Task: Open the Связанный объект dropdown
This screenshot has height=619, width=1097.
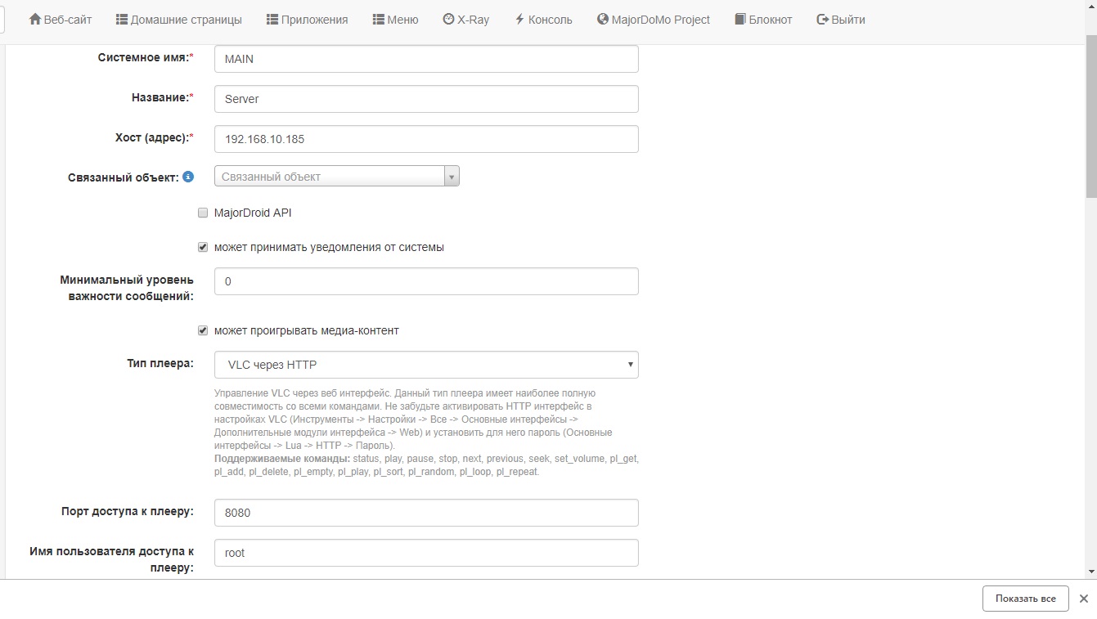Action: pos(336,177)
